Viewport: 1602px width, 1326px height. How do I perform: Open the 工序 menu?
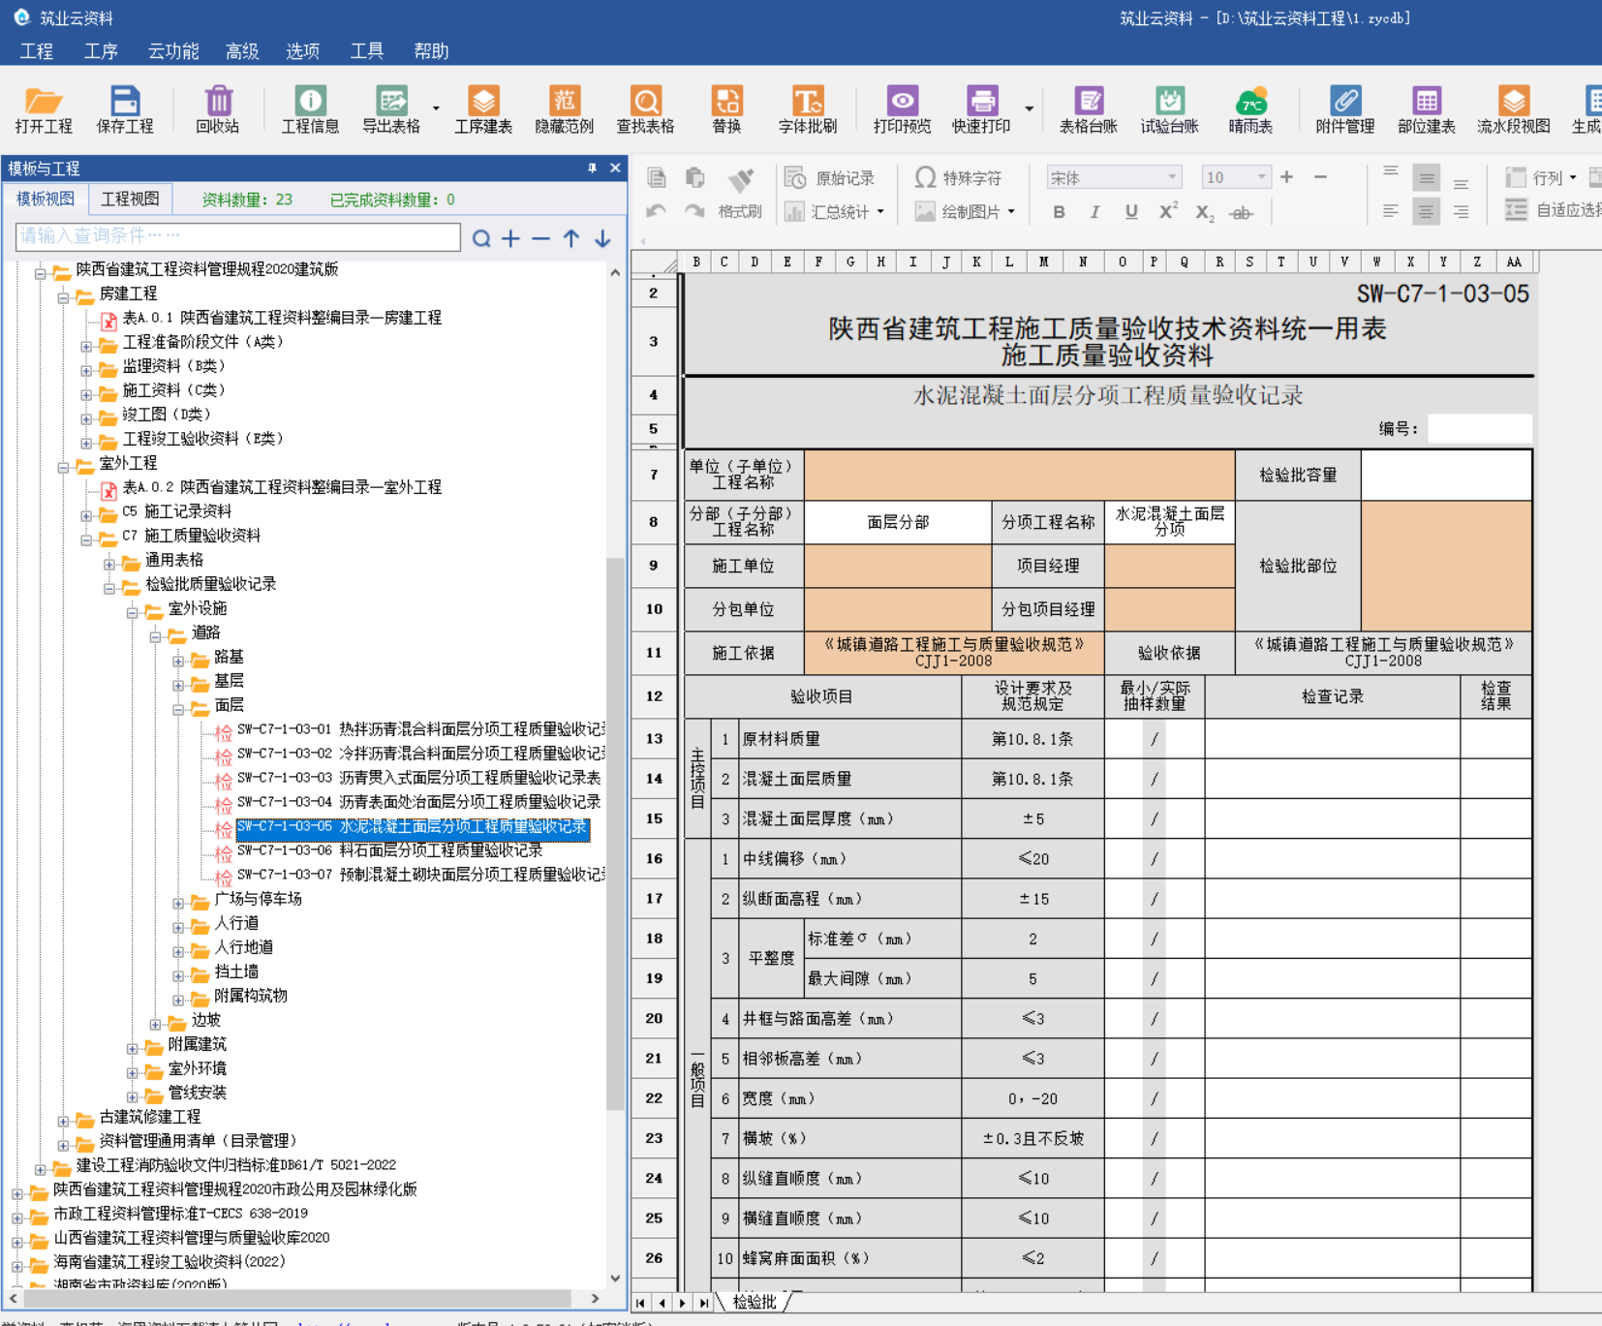[x=101, y=51]
